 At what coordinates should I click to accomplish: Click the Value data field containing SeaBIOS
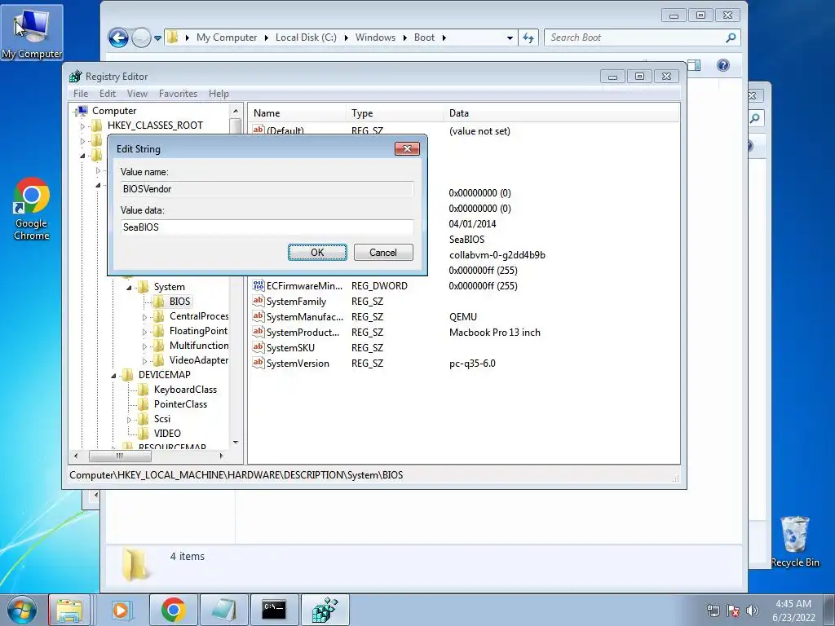coord(267,227)
